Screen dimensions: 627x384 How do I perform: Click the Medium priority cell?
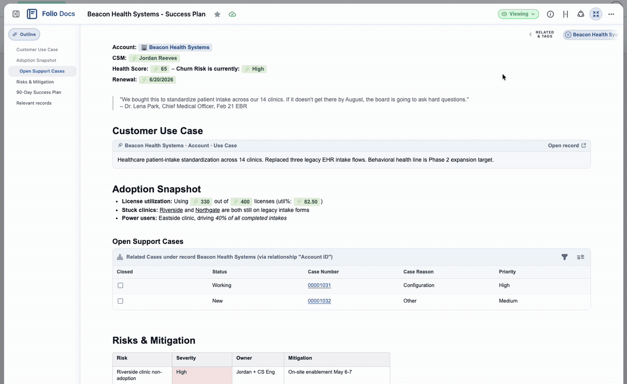tap(508, 301)
